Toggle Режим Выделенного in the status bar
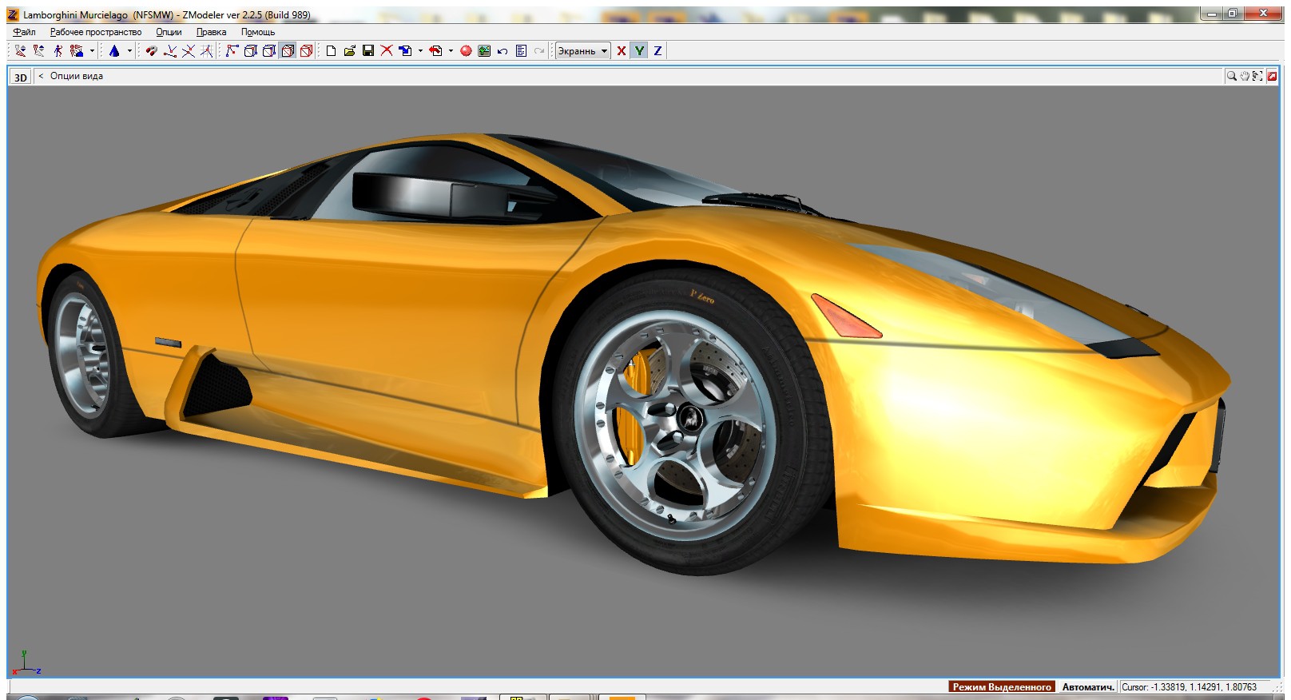 1002,686
